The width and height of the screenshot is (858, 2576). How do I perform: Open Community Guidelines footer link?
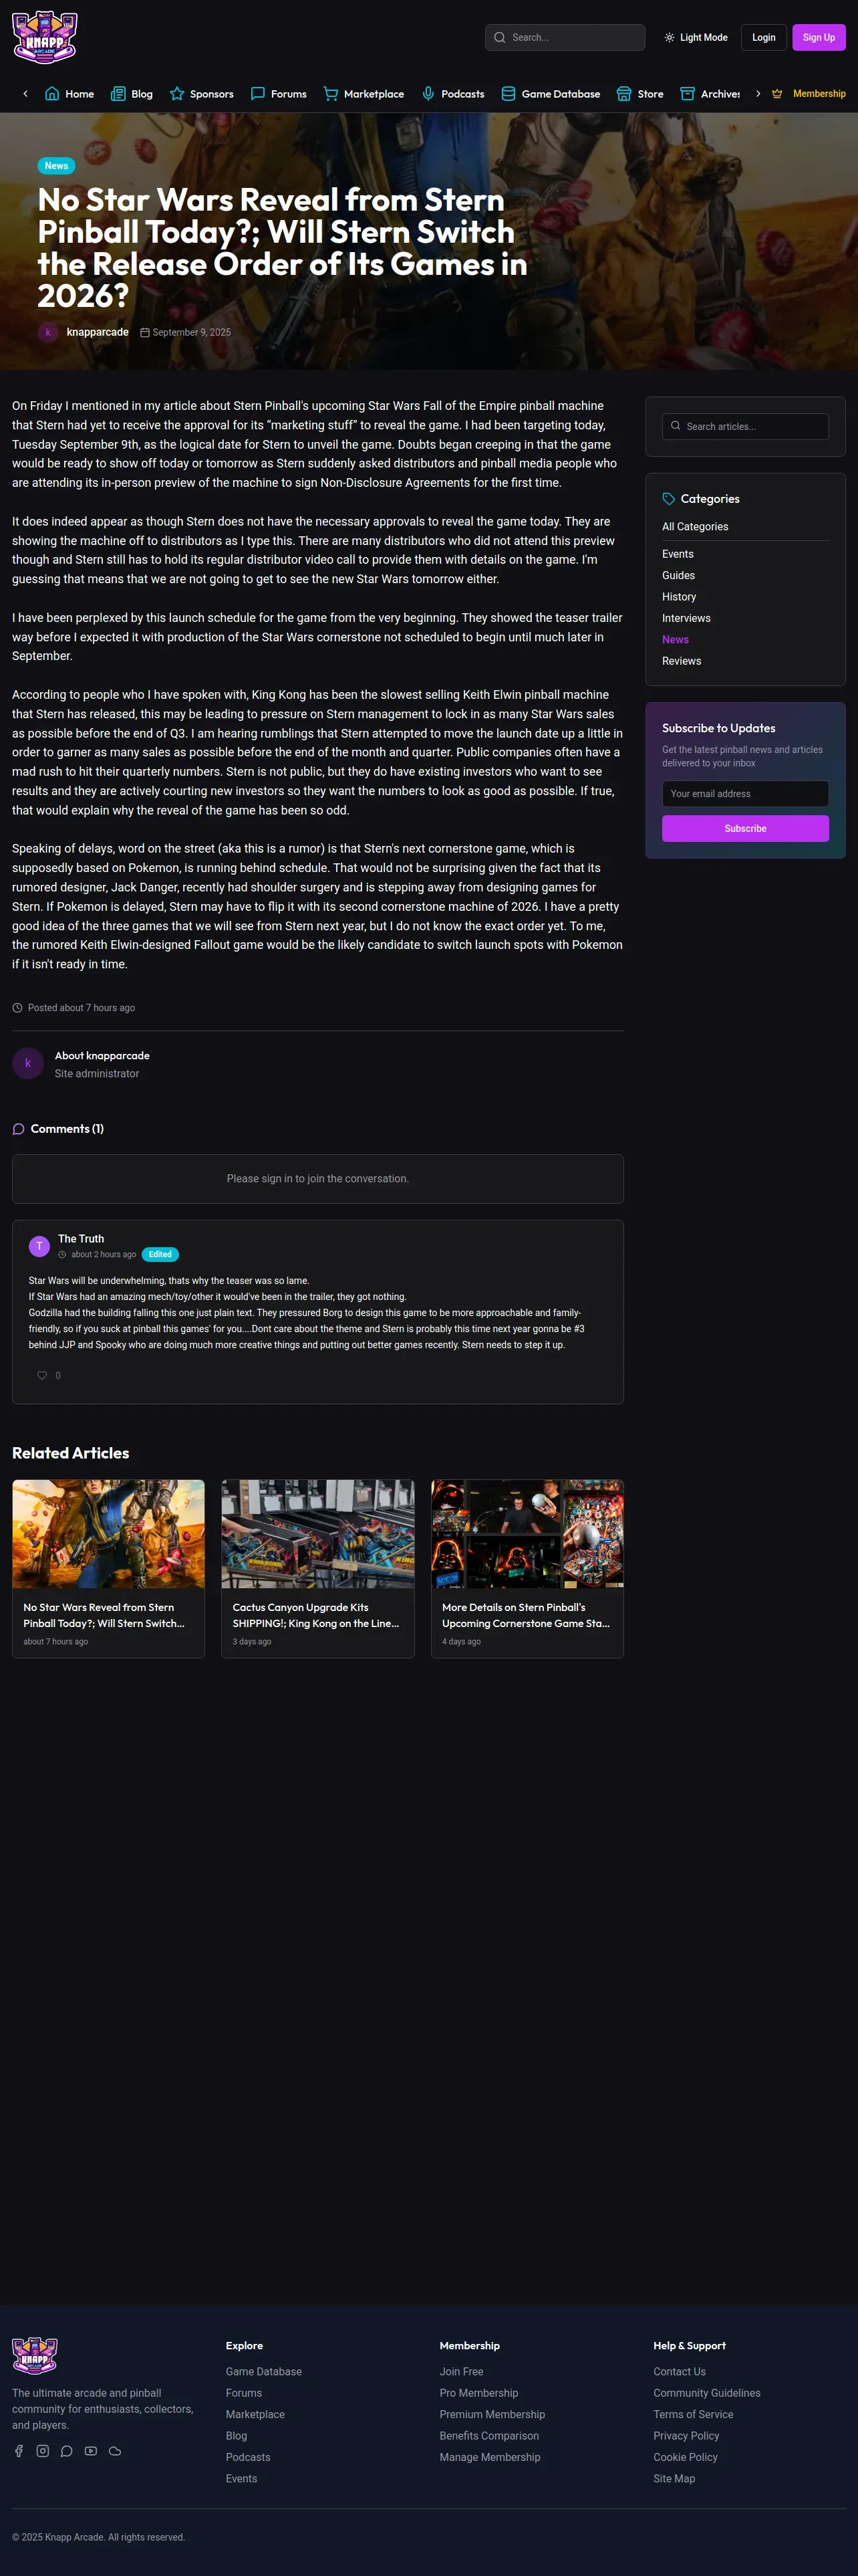pos(707,2393)
